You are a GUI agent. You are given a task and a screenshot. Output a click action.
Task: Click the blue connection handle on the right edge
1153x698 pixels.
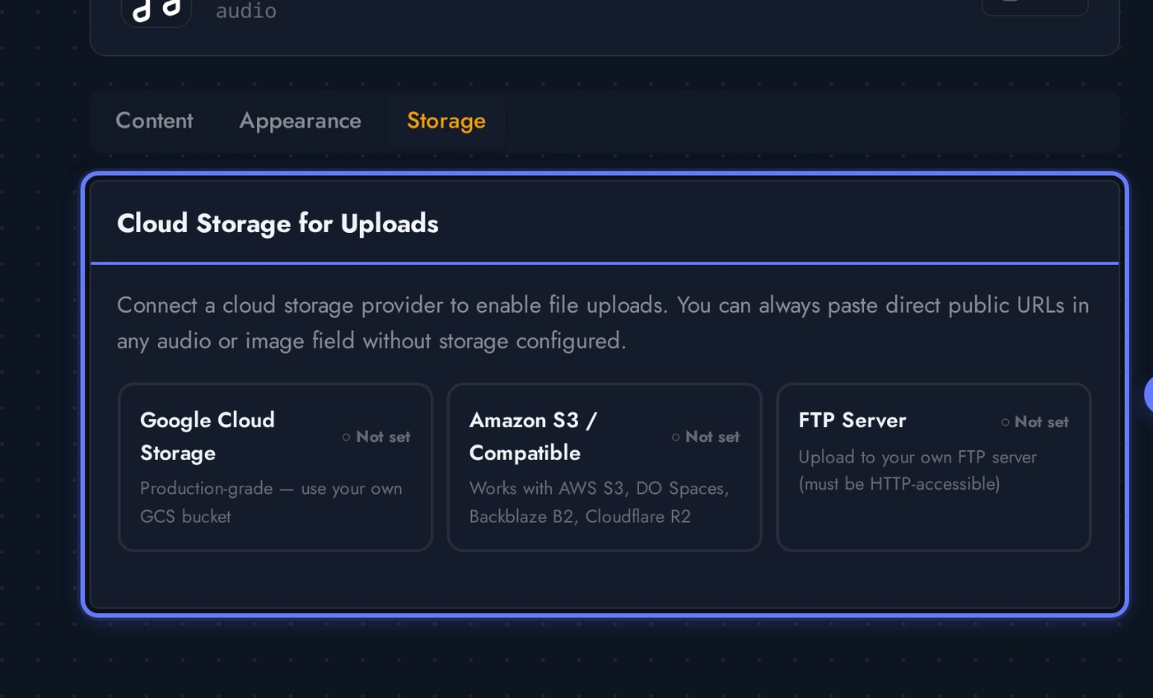coord(1148,395)
